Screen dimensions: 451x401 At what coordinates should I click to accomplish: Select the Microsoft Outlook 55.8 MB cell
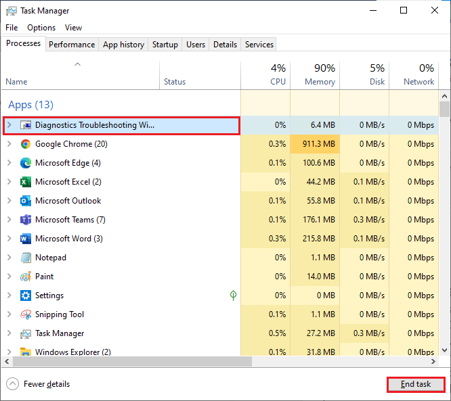point(315,201)
